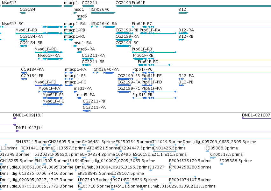Click the Myo61F-RC transcript label
The width and height of the screenshot is (271, 191).
coord(13,23)
